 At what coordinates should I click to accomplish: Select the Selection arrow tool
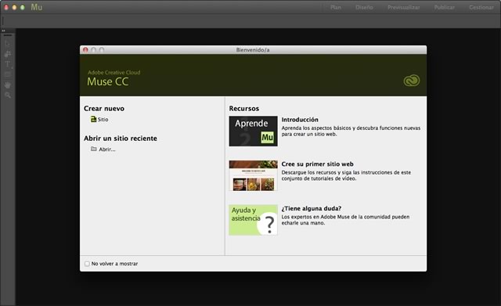(x=8, y=44)
